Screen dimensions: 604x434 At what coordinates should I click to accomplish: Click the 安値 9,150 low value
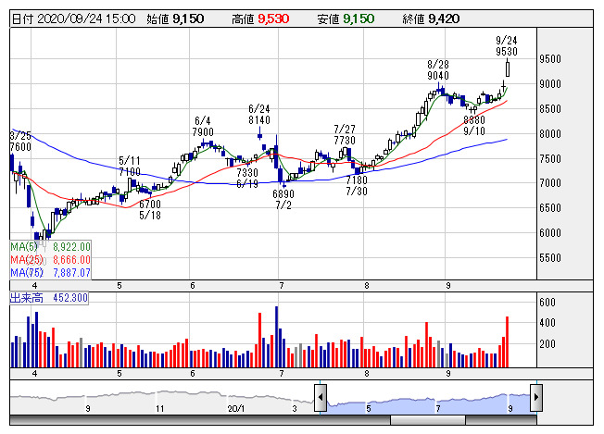(x=346, y=19)
